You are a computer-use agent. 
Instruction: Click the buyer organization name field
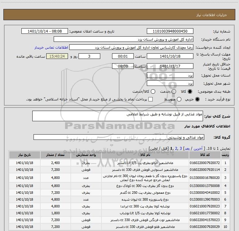tap(124, 39)
